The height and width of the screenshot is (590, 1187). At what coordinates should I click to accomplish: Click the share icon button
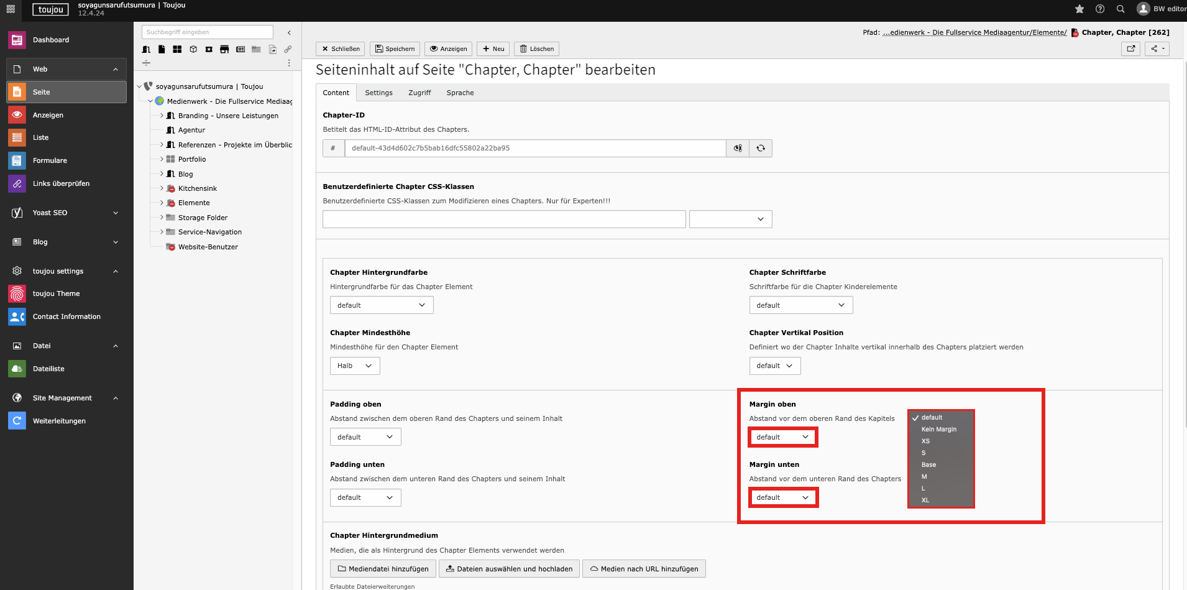click(1157, 48)
